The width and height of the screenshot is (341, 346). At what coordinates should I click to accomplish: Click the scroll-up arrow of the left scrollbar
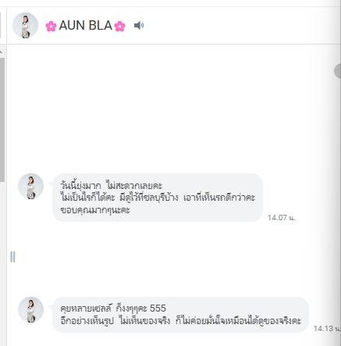(2, 52)
